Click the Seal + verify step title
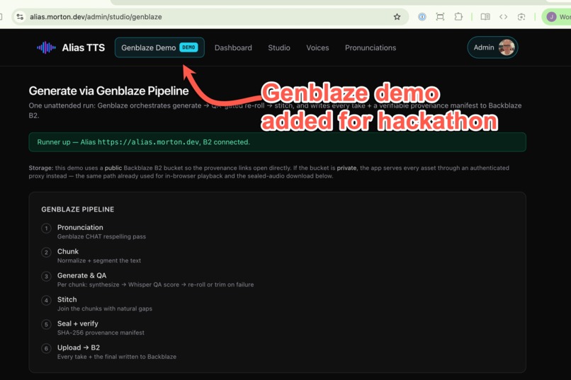 [x=77, y=323]
